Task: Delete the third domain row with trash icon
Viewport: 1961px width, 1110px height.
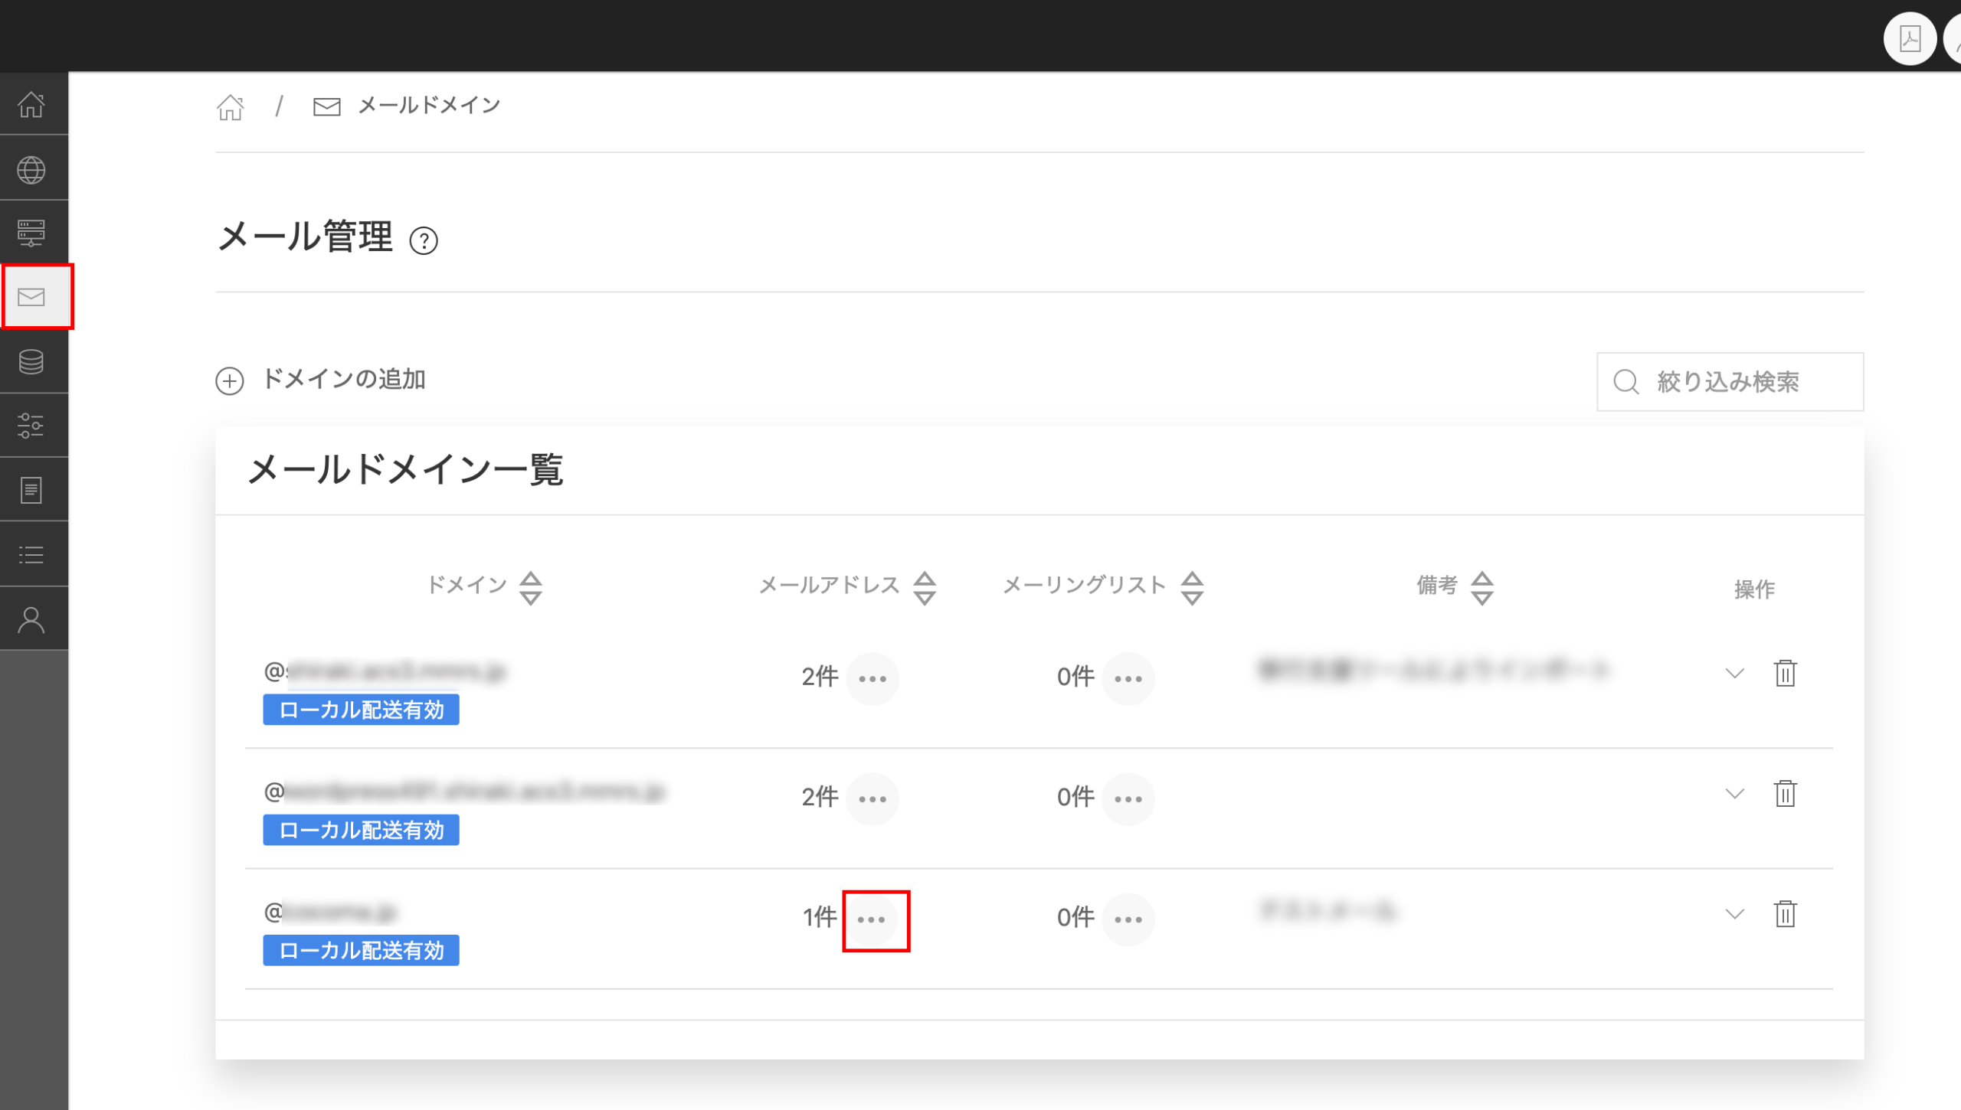Action: [1785, 913]
